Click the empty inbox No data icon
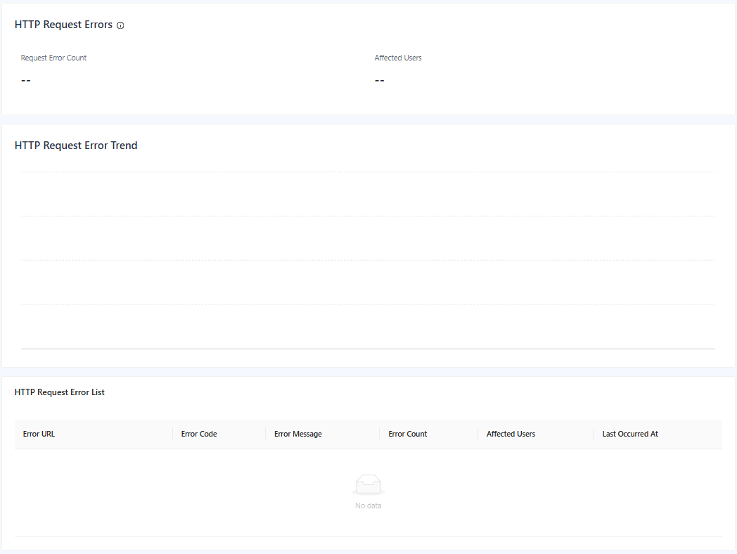The image size is (737, 554). coord(368,484)
